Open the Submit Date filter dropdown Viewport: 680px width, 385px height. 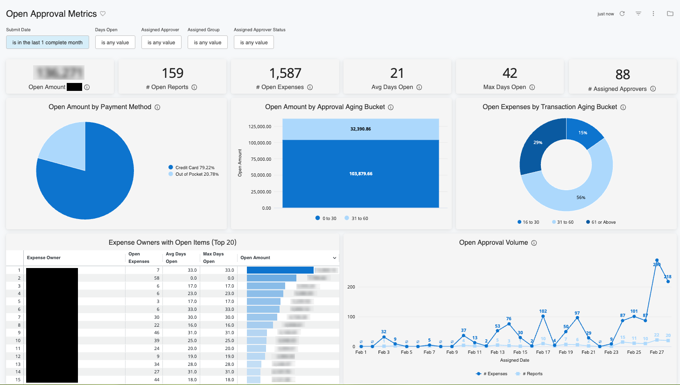(47, 42)
